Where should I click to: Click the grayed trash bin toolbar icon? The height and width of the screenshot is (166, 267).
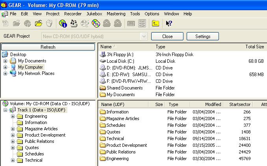click(x=49, y=23)
